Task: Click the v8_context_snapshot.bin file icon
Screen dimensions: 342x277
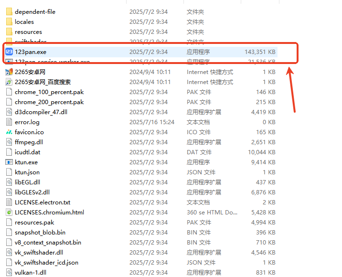Action: (9, 243)
